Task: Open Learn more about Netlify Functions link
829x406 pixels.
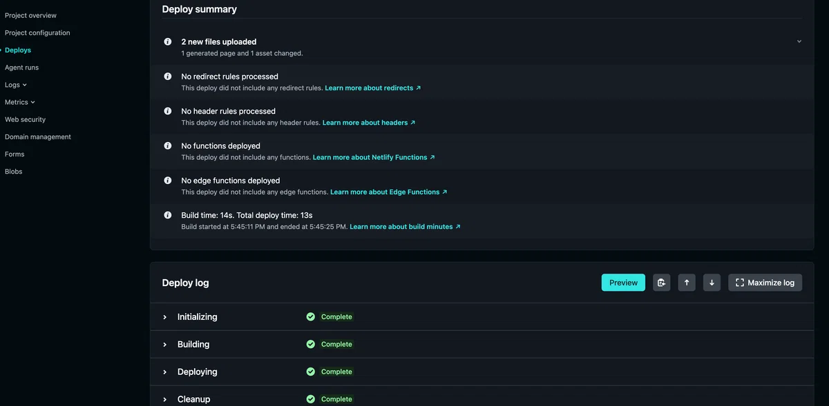Action: (x=374, y=157)
